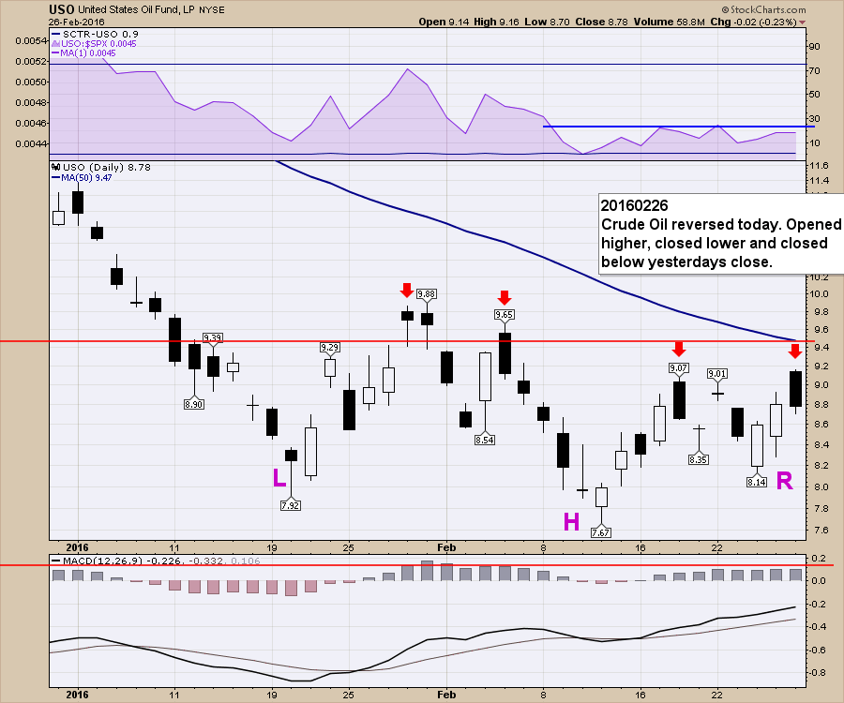Image resolution: width=844 pixels, height=703 pixels.
Task: Select the USO:$SPX 0.0045 legend entry
Action: point(94,43)
